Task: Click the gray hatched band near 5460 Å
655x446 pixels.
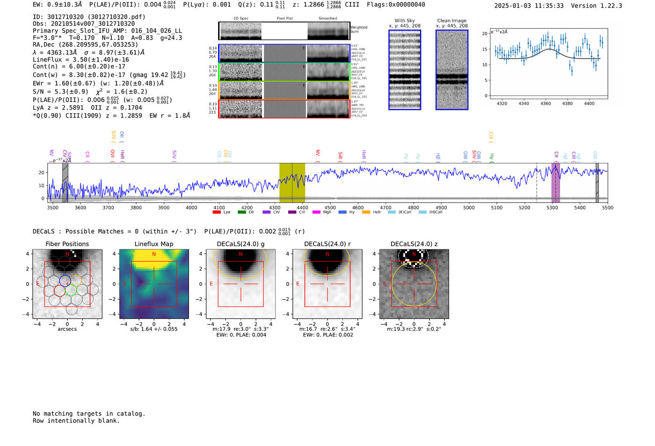Action: pyautogui.click(x=597, y=183)
